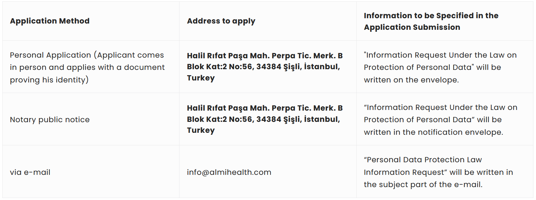Click the "written in the notification envelope" text
536x200 pixels.
(x=433, y=132)
